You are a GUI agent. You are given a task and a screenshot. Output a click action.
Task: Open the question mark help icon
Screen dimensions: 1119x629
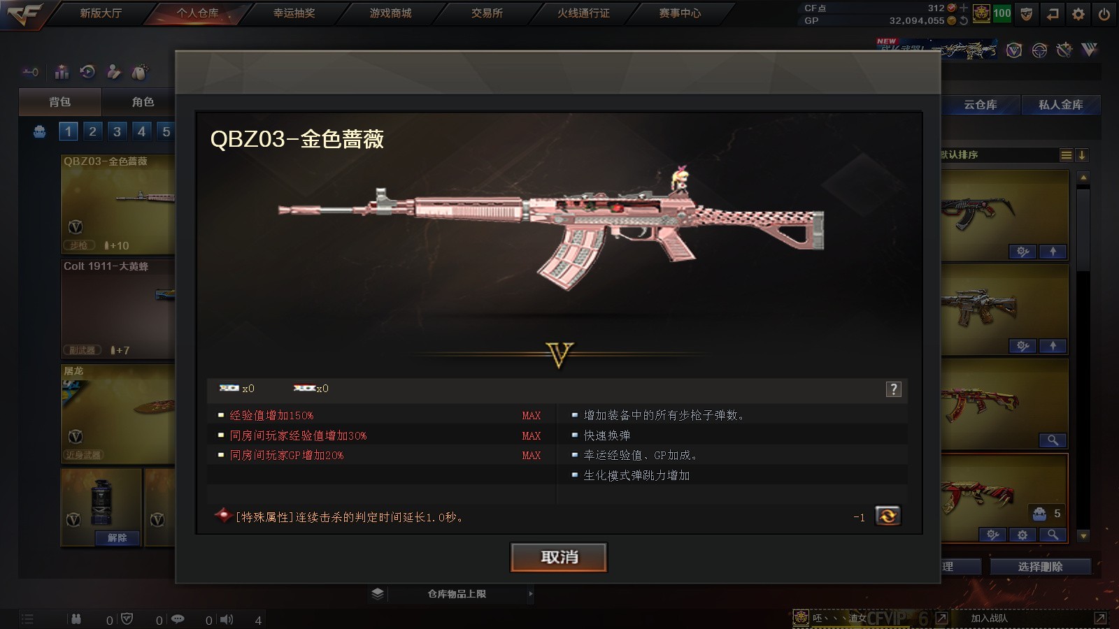point(893,389)
